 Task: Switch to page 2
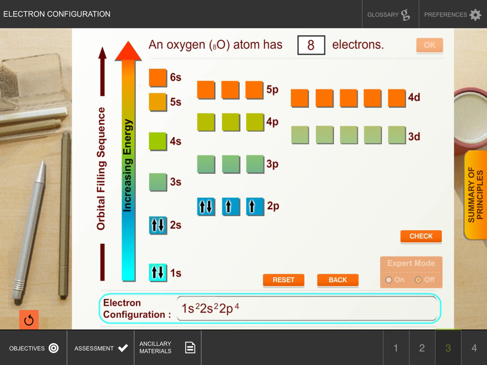(422, 347)
